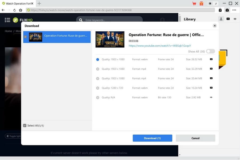The height and width of the screenshot is (160, 240).
Task: Open the shopping cart icon
Action: [x=194, y=3]
